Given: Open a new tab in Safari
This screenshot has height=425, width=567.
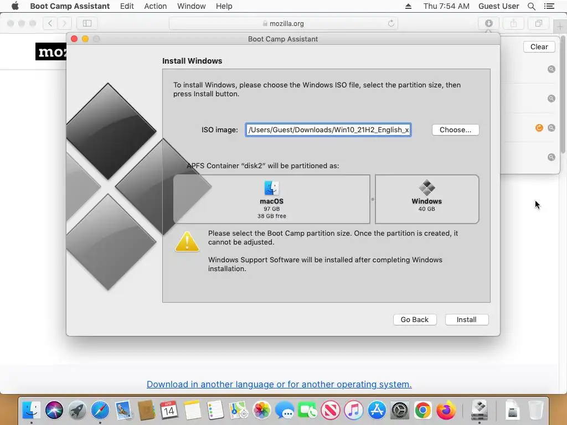Looking at the screenshot, I should (x=560, y=26).
